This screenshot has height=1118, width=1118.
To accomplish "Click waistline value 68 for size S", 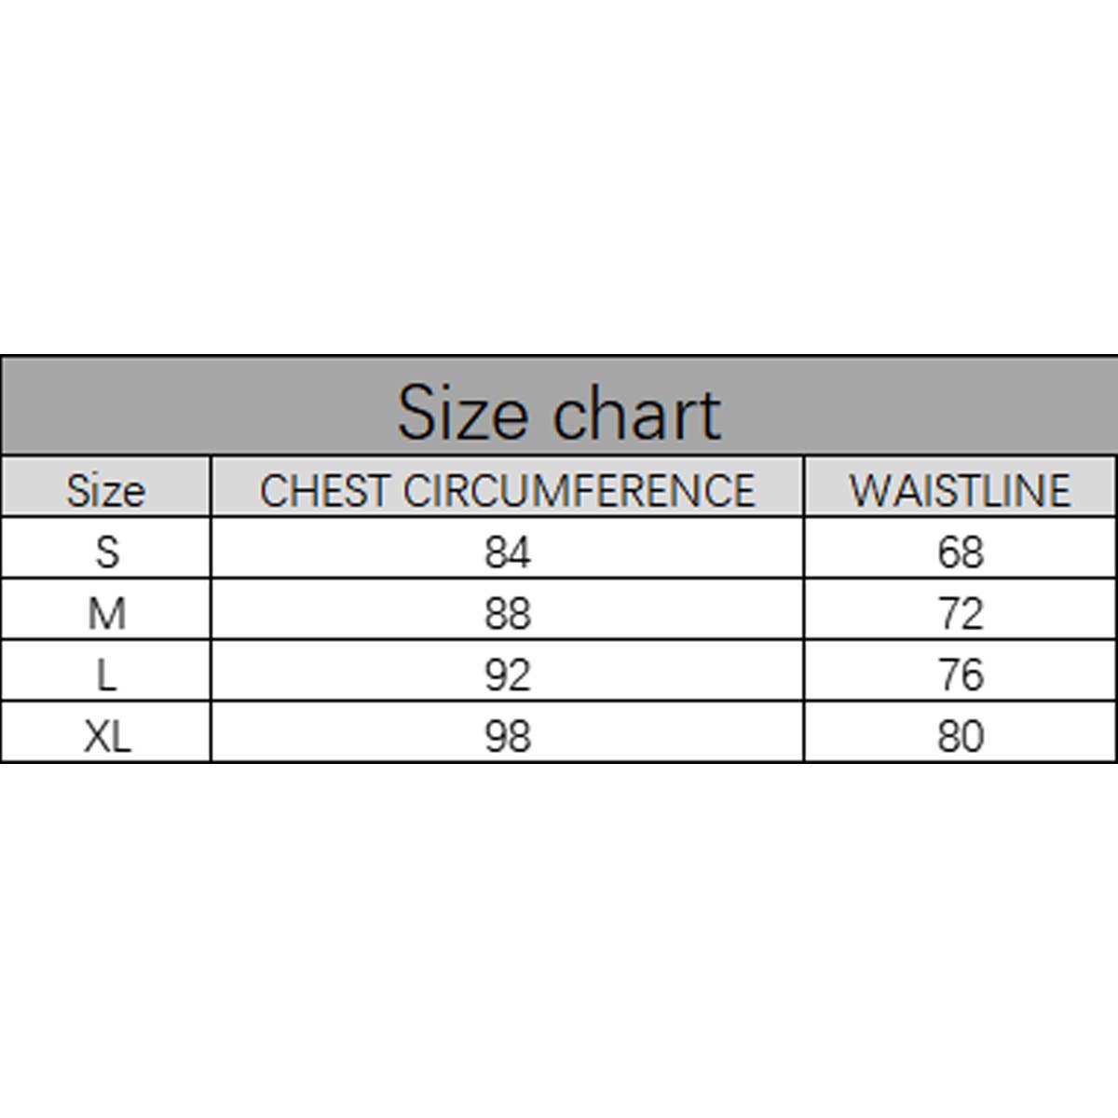I will pos(961,552).
